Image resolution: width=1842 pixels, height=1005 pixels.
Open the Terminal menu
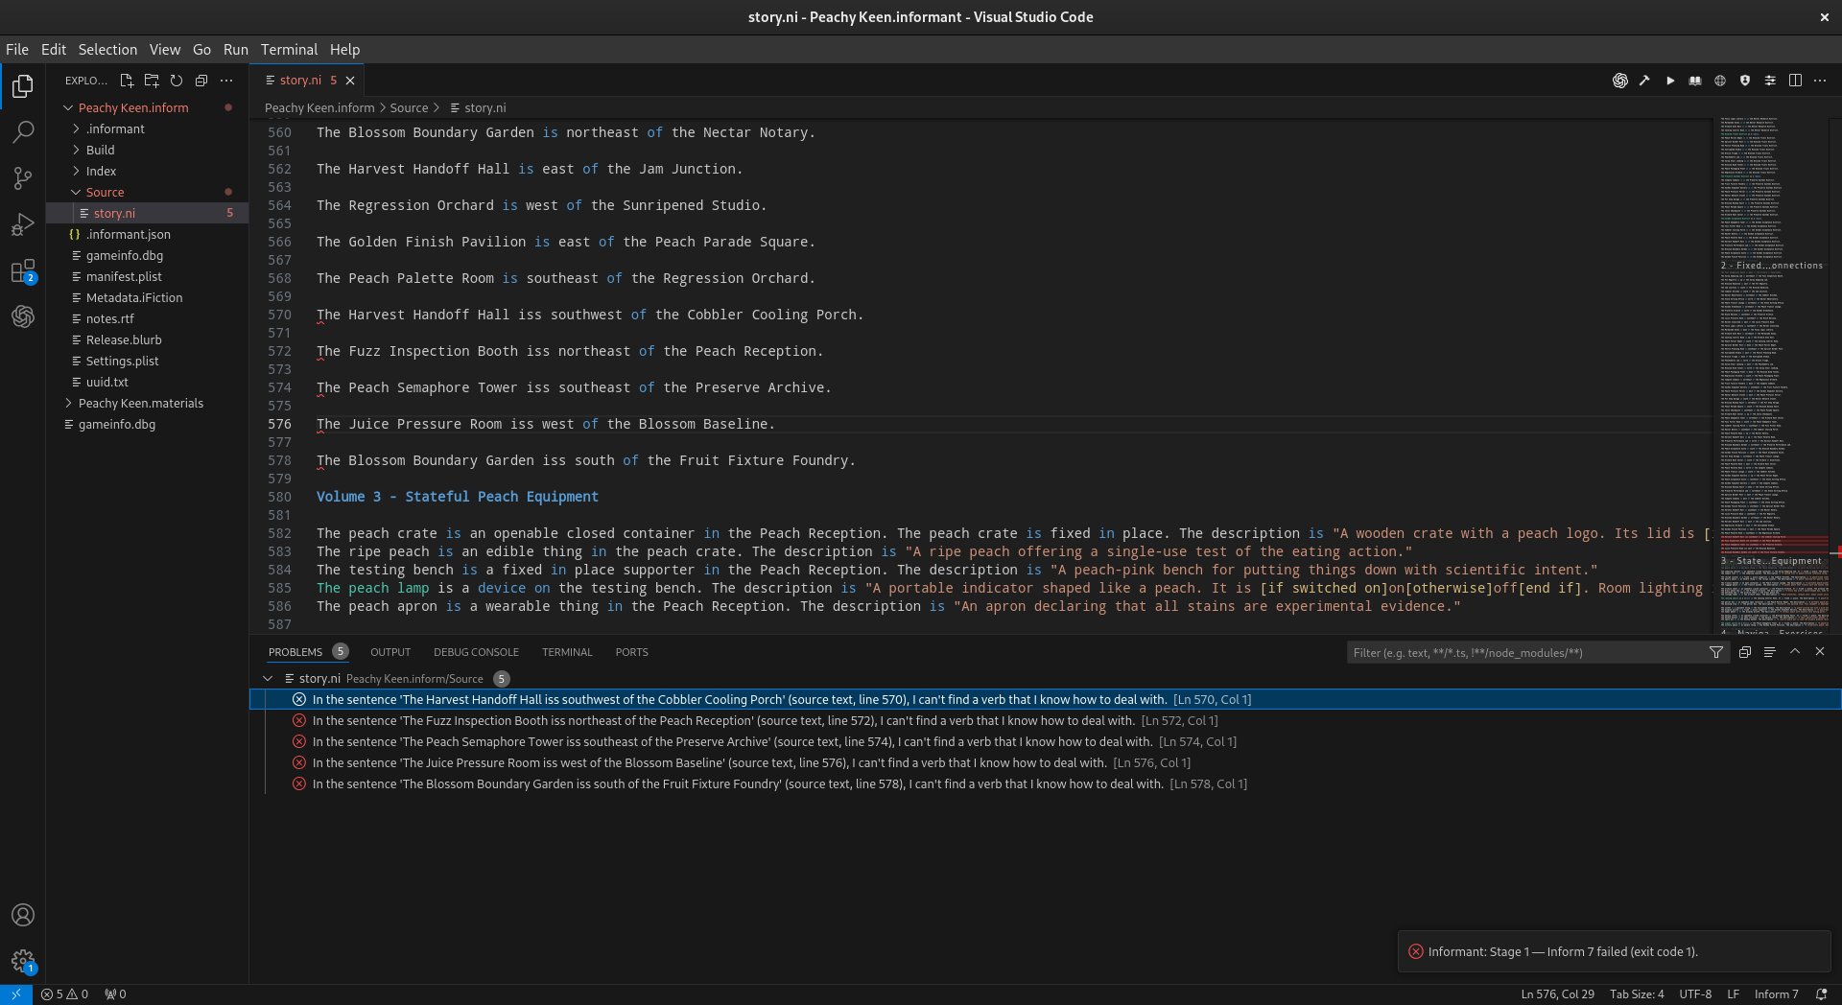[x=289, y=50]
